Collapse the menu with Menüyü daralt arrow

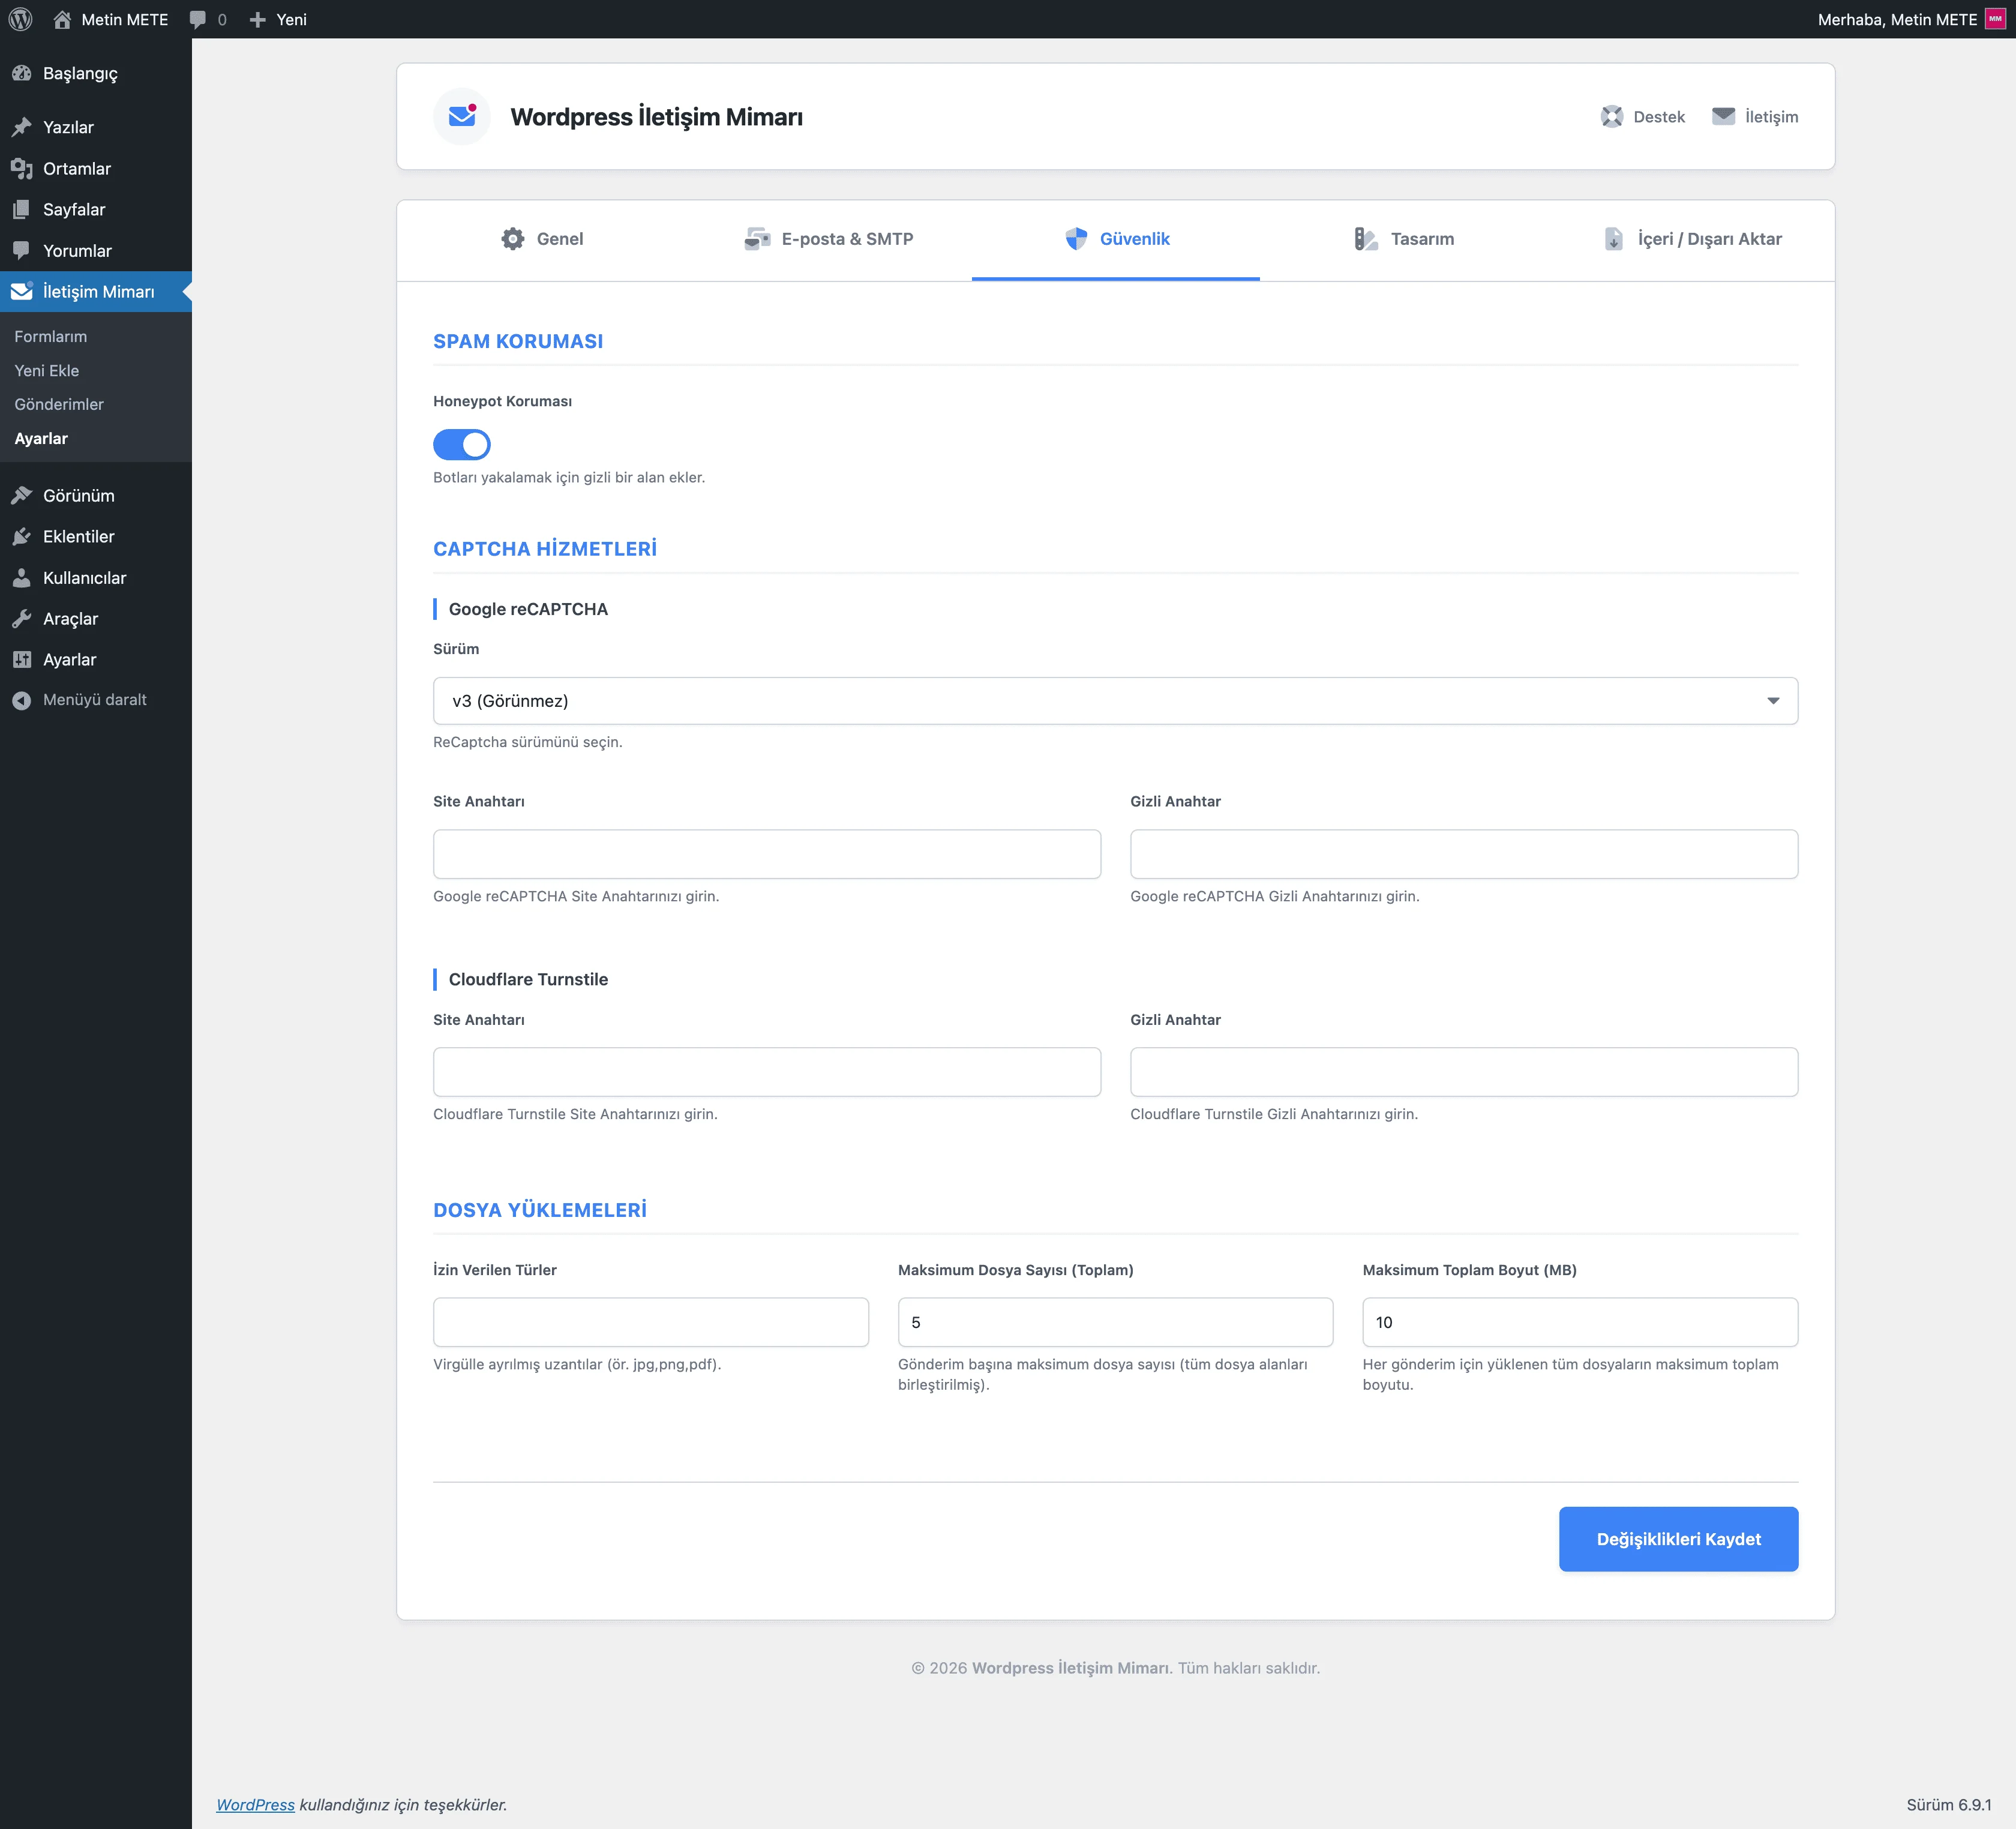pyautogui.click(x=21, y=700)
